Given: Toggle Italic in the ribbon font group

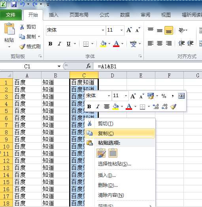Looking at the screenshot, I should pos(59,44).
